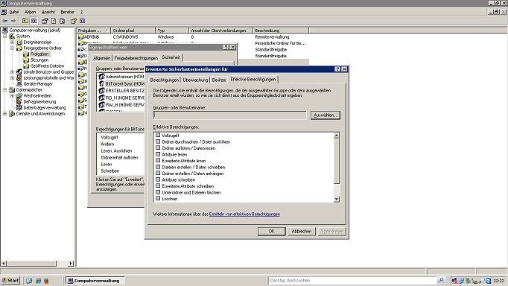Click the Export list toolbar icon

[x=63, y=21]
